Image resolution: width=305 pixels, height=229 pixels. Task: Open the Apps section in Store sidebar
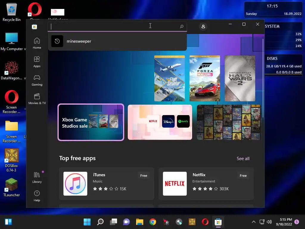(x=37, y=62)
